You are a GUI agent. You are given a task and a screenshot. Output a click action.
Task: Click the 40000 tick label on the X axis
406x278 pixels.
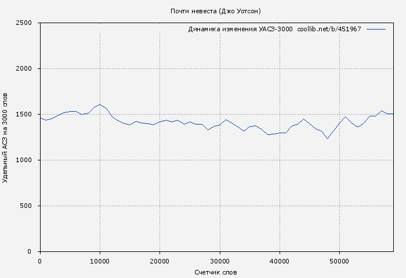click(280, 261)
